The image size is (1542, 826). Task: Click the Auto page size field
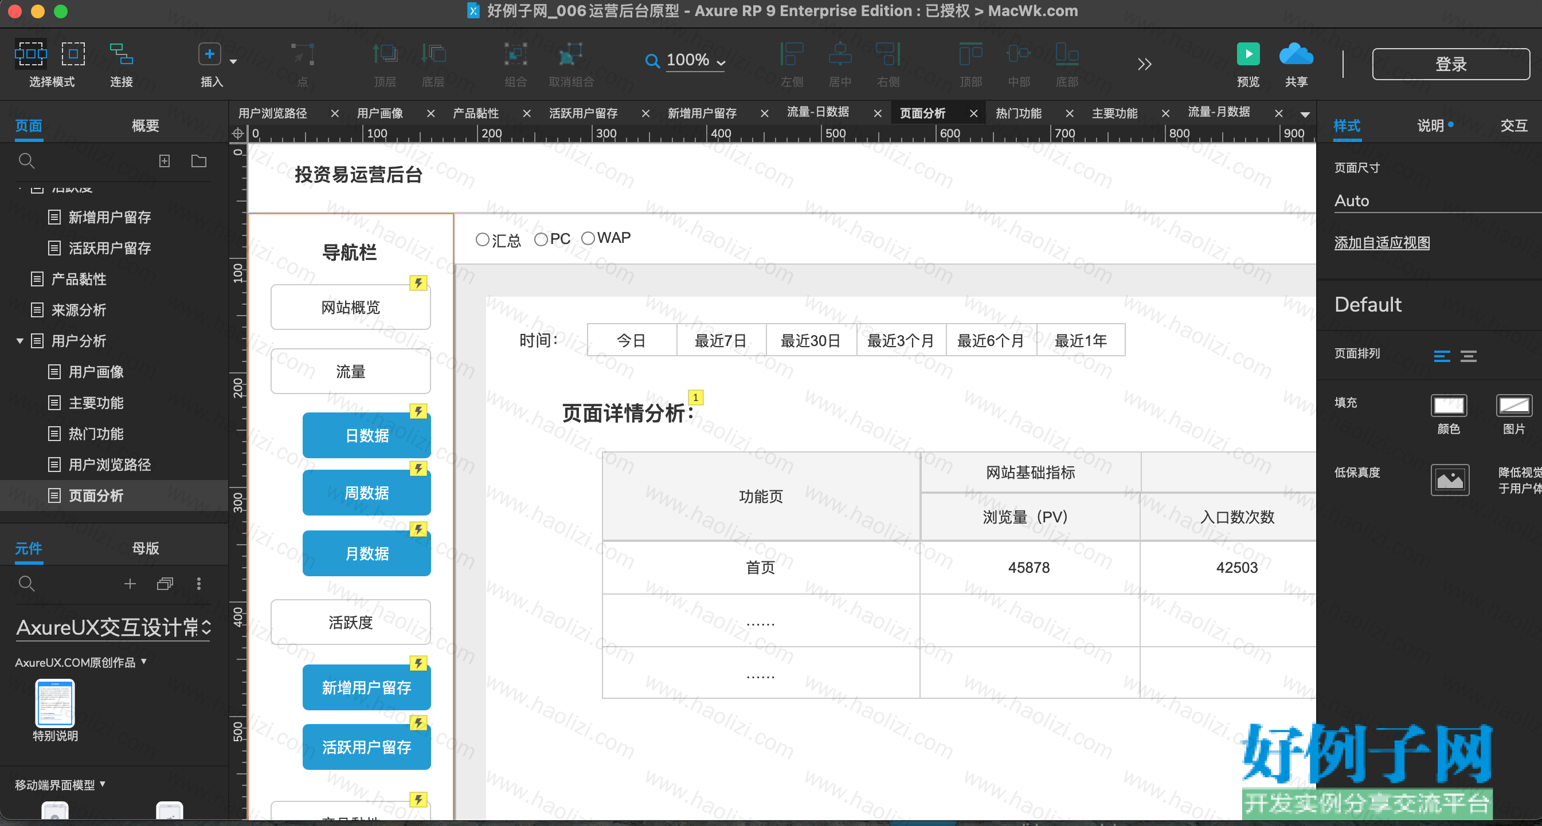pos(1437,201)
